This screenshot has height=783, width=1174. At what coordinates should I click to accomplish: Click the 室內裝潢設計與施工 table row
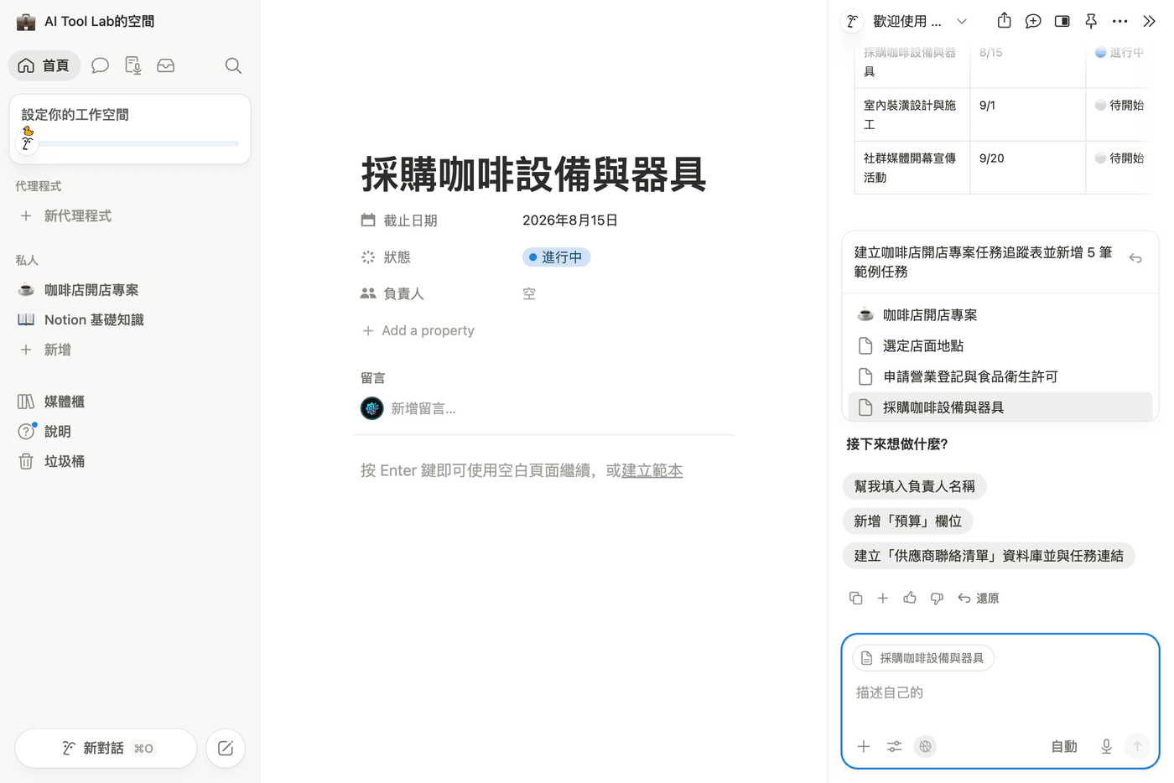tap(1002, 115)
